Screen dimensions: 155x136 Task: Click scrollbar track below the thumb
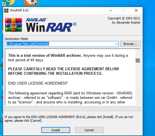(x=138, y=84)
